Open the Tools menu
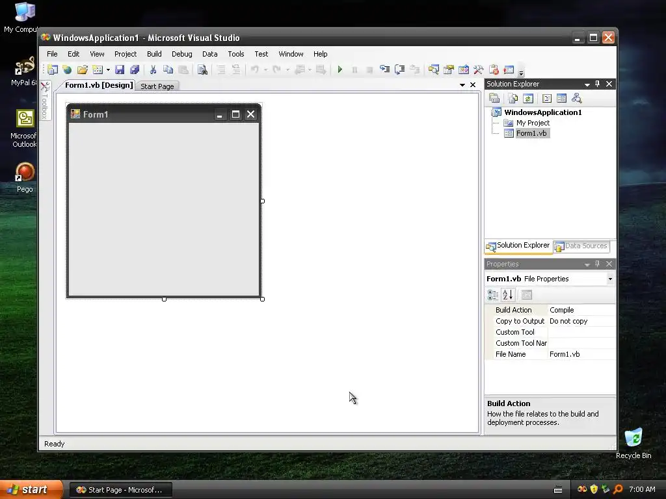666x499 pixels. (x=235, y=54)
